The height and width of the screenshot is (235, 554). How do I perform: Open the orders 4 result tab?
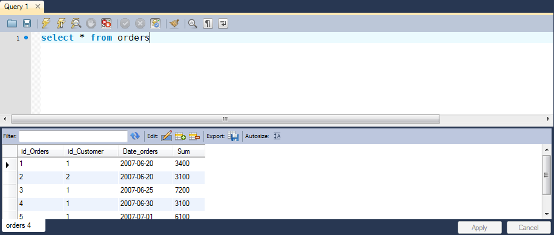coord(24,225)
